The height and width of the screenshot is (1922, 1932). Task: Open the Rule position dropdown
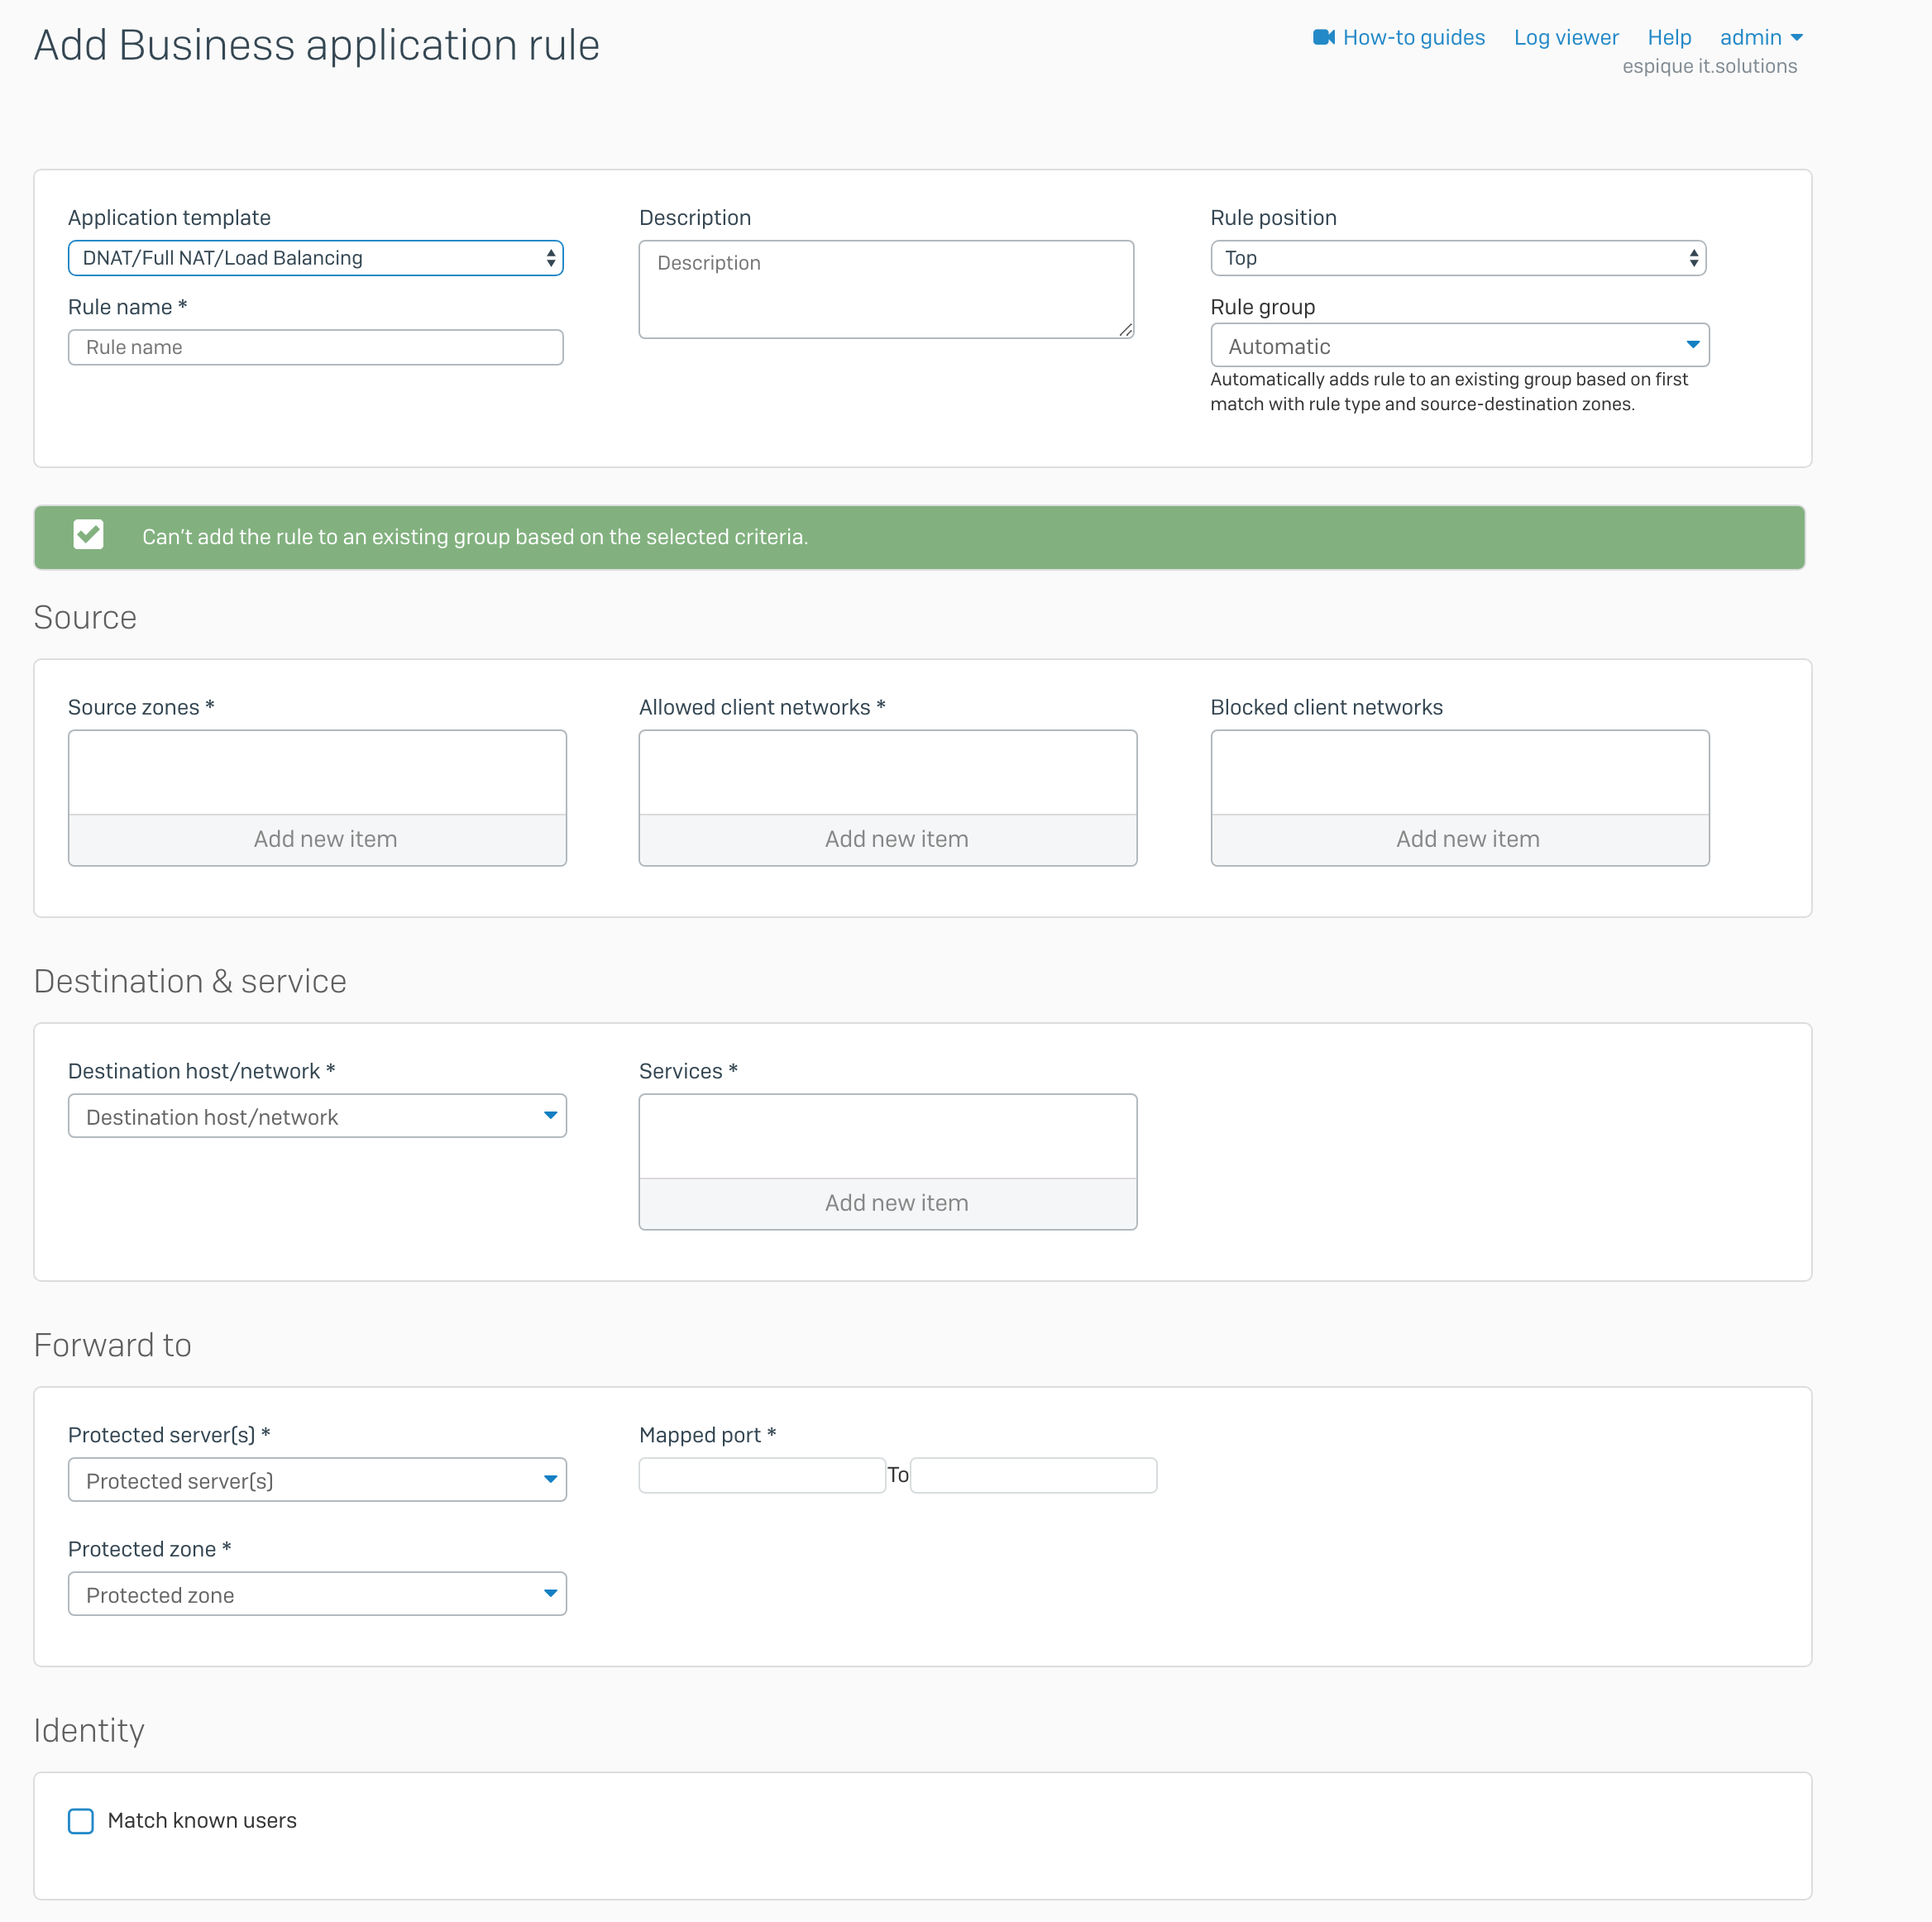[1457, 258]
